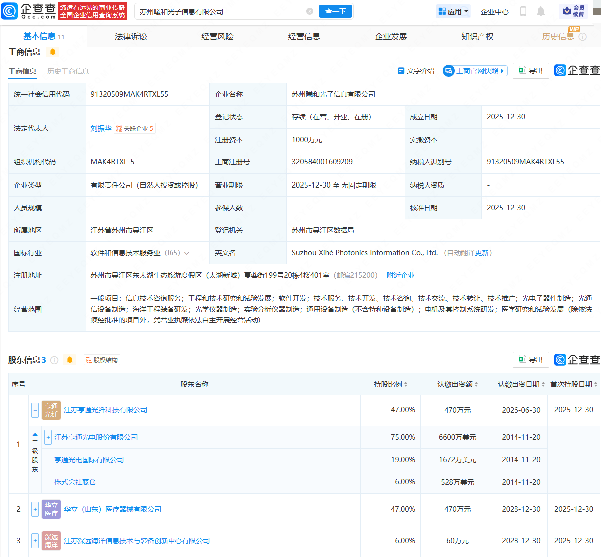
Task: Click info icon beside 股东信息 count
Action: [x=54, y=360]
